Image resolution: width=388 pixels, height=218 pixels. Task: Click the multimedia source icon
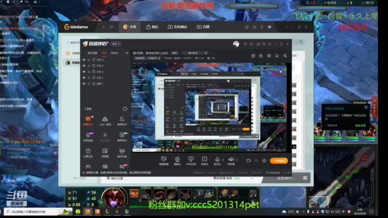pyautogui.click(x=204, y=159)
